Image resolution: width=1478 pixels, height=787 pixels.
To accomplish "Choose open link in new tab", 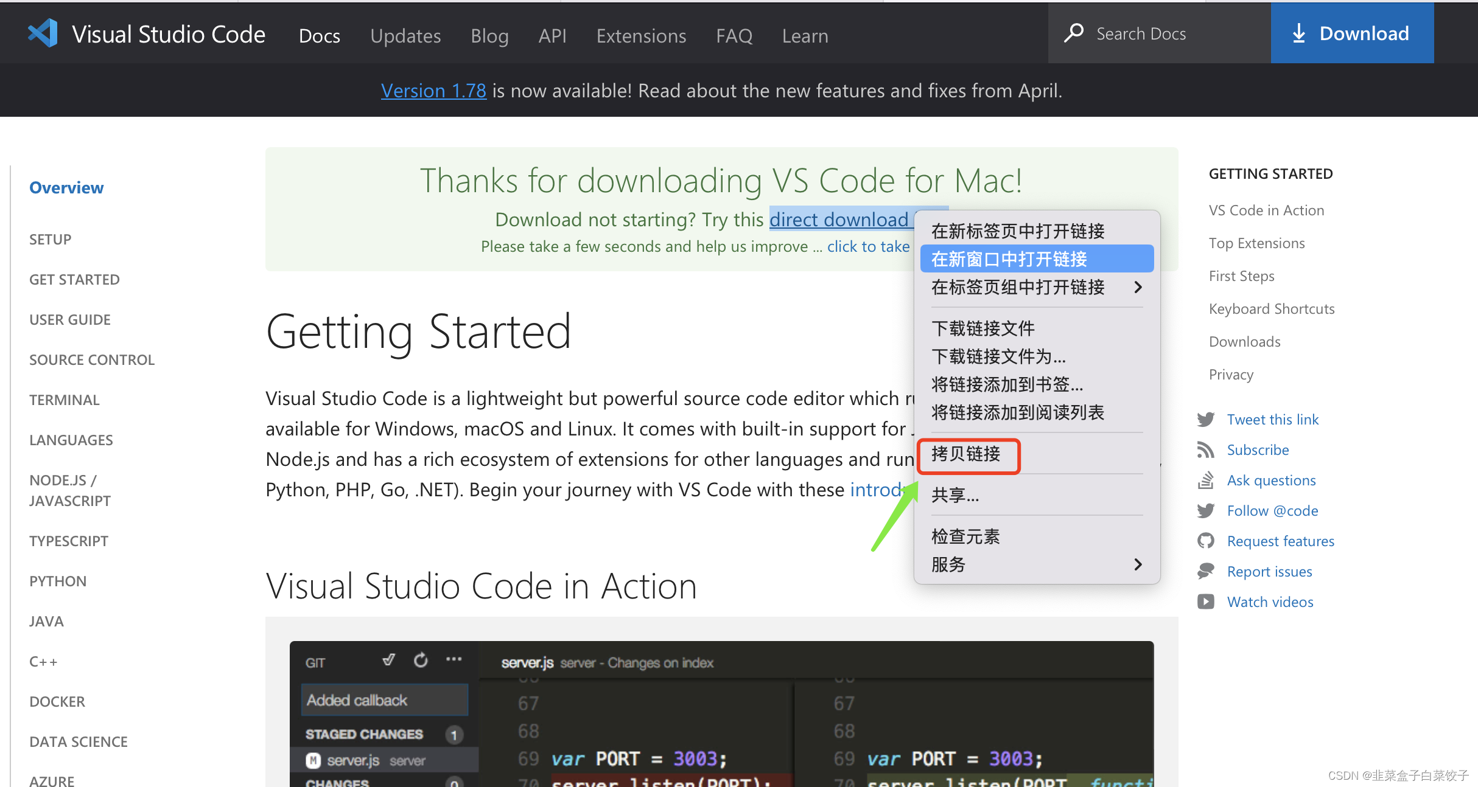I will coord(1037,231).
